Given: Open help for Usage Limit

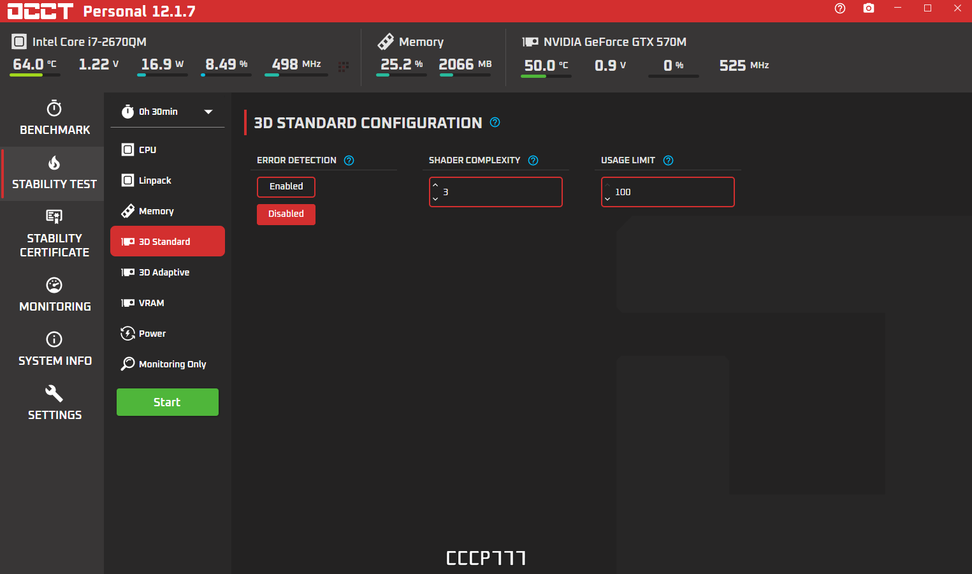Looking at the screenshot, I should (668, 161).
